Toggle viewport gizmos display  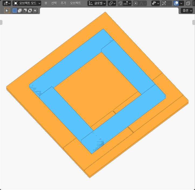(164, 3)
